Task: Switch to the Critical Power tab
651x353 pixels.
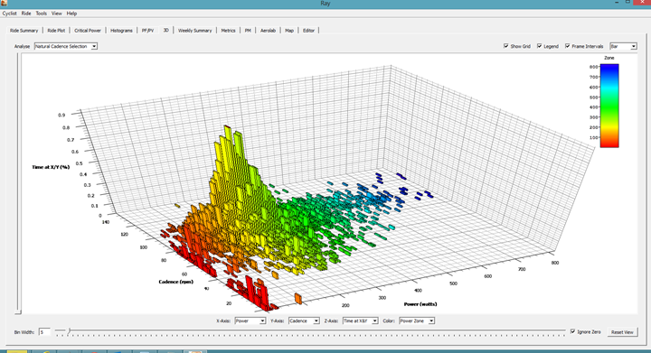Action: pyautogui.click(x=88, y=31)
